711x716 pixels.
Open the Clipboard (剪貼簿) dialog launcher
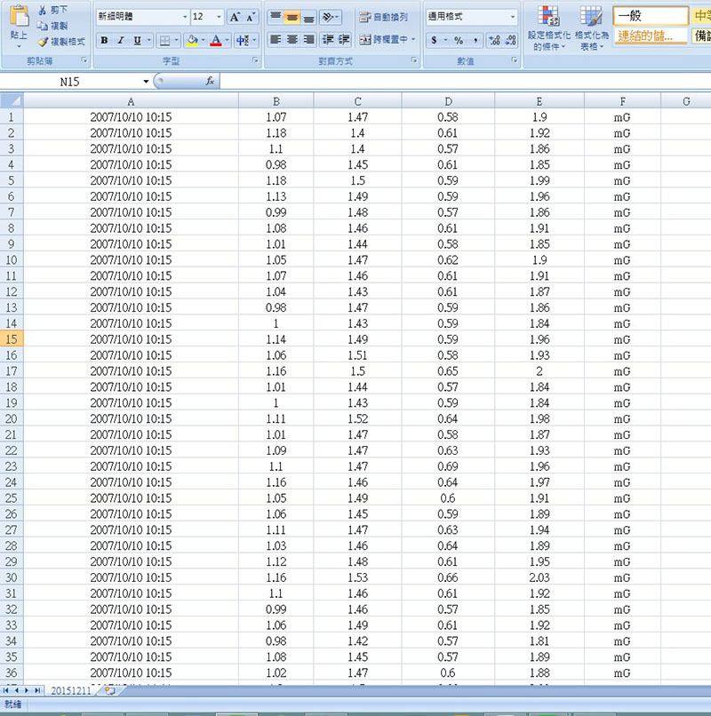point(84,60)
